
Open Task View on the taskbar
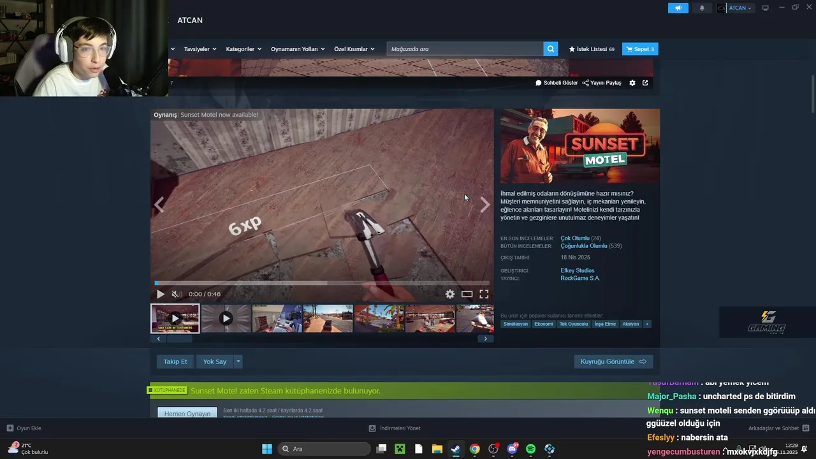click(381, 449)
